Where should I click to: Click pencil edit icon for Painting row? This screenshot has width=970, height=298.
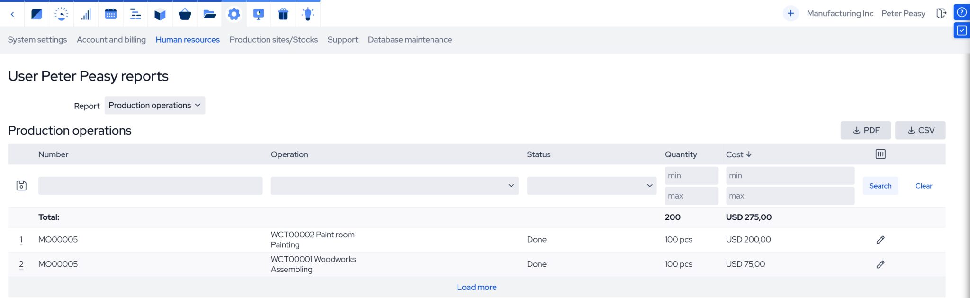[880, 240]
